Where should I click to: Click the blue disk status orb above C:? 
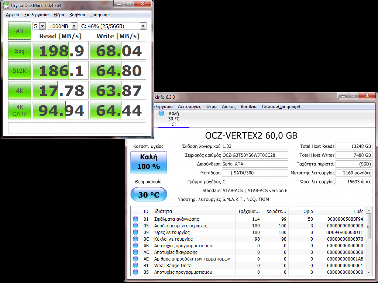point(161,113)
